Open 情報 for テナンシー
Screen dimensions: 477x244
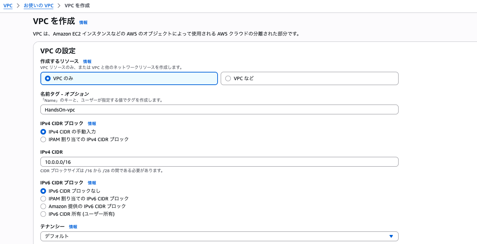[x=73, y=227]
